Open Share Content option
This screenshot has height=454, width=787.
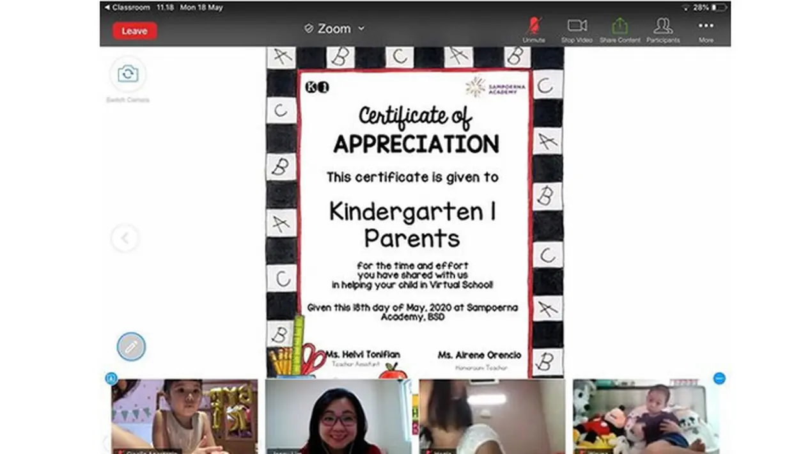[x=619, y=29]
